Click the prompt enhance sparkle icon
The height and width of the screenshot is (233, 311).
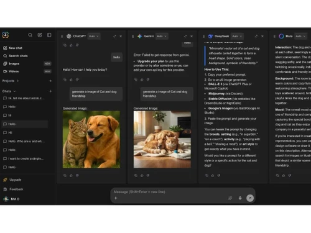[x=230, y=198]
